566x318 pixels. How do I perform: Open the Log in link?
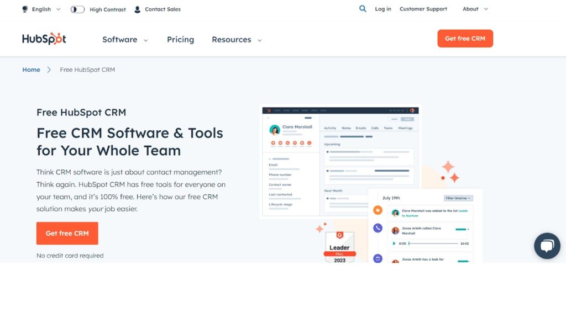(383, 9)
